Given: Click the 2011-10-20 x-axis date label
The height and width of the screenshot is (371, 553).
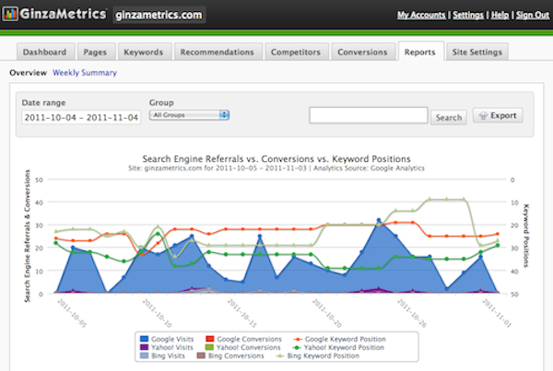Looking at the screenshot, I should tap(327, 313).
